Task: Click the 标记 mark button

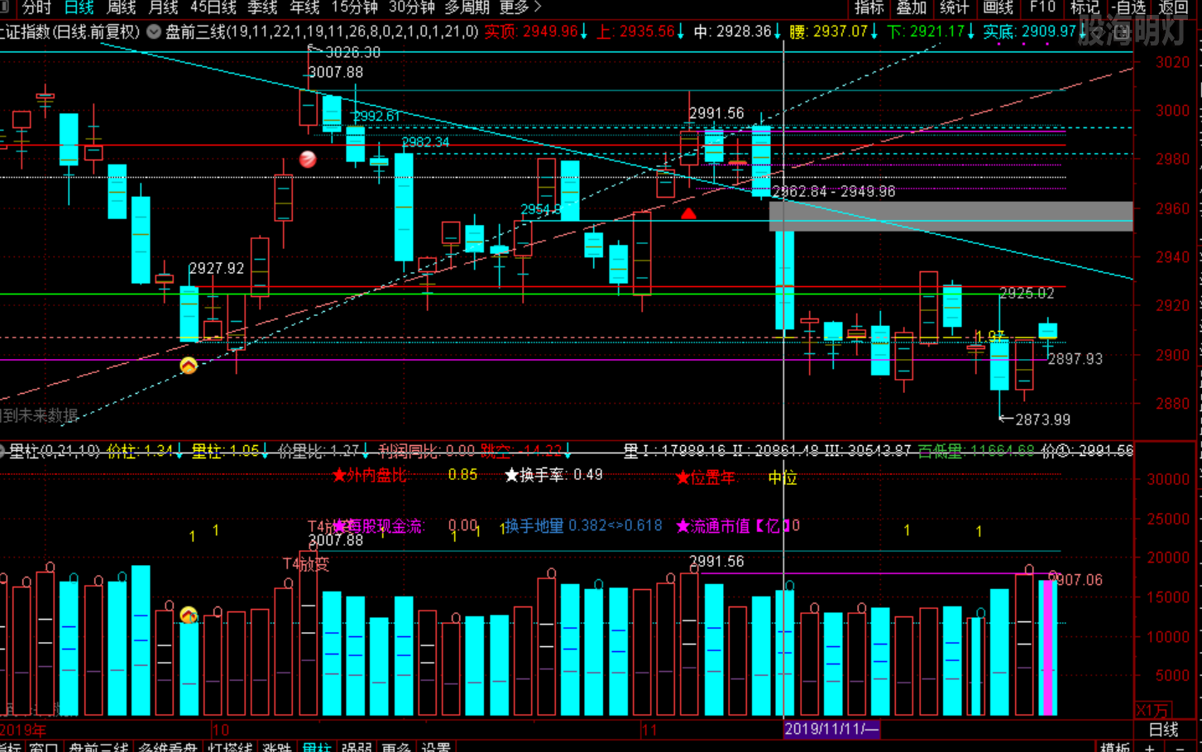Action: coord(1085,7)
